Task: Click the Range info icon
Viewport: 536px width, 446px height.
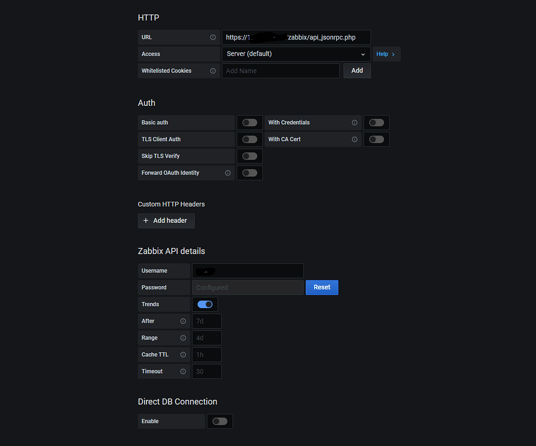Action: 183,338
